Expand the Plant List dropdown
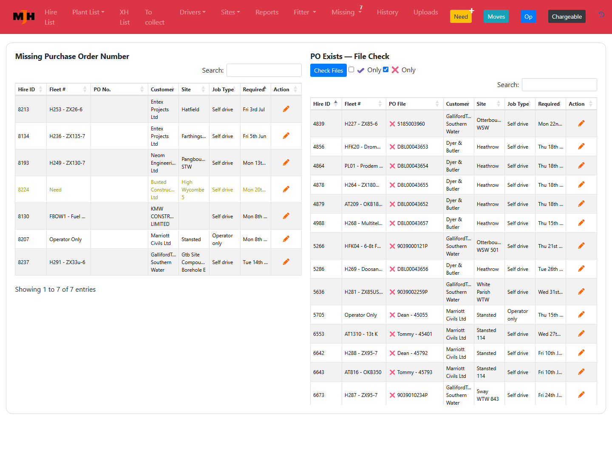This screenshot has width=612, height=467. pyautogui.click(x=88, y=12)
